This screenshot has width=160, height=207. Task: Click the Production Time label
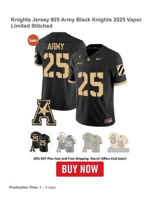[24, 187]
